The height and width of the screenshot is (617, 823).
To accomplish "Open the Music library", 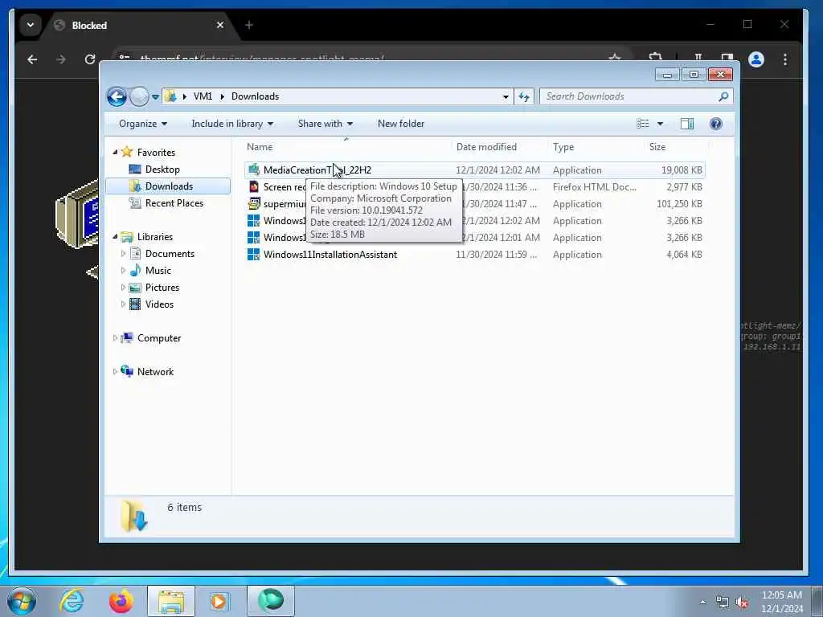I will click(x=158, y=271).
